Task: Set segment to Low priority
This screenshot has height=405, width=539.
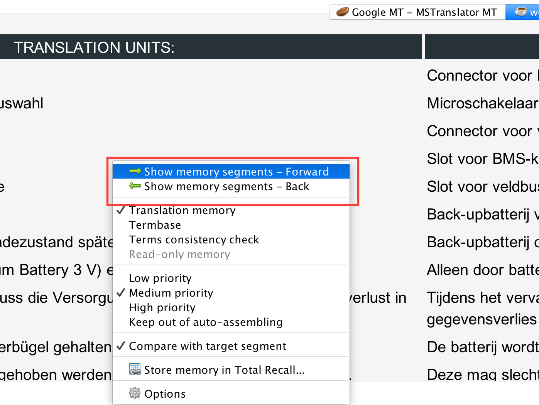Action: 160,278
